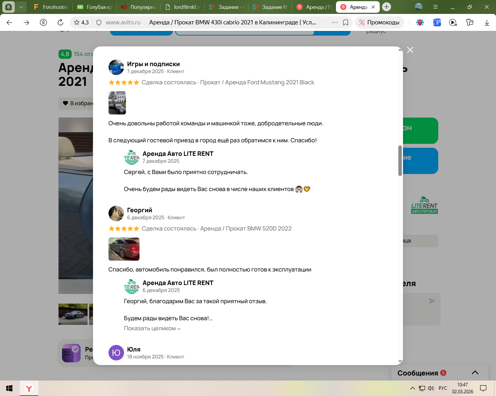Screen dimensions: 496x396
Task: Click Аренда Авто LITE RENT logo, 6 декабря reply
Action: tap(132, 286)
